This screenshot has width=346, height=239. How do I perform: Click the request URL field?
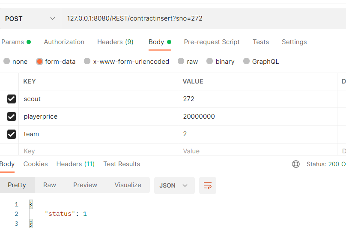click(x=203, y=18)
